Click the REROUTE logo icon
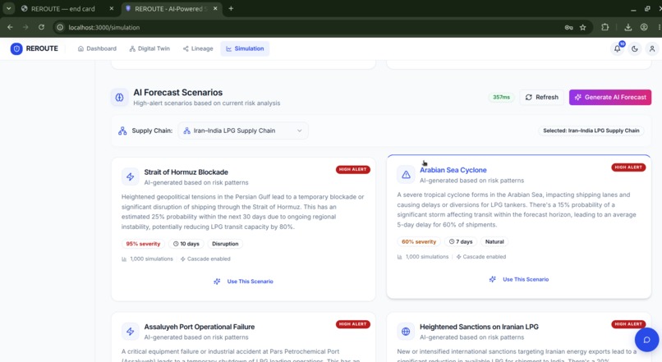662x362 pixels. point(16,48)
